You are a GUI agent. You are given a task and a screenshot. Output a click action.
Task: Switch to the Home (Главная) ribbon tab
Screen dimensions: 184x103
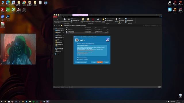60,17
